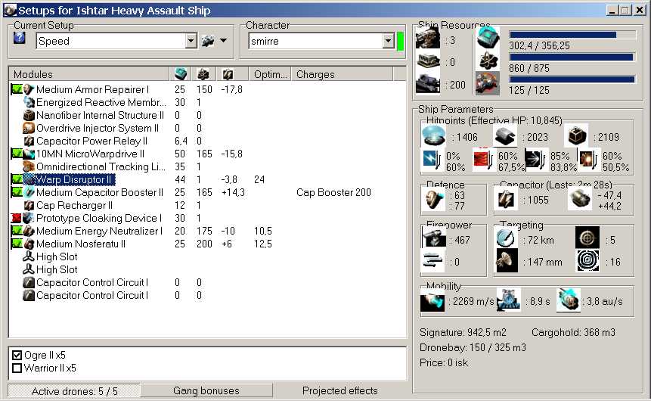Click the structure hitpoints icon
651x401 pixels.
[577, 135]
